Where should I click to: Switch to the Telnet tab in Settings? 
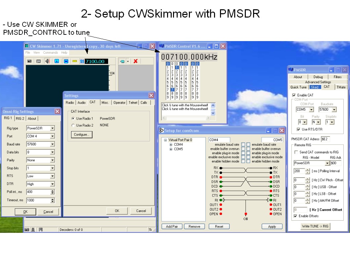click(x=133, y=103)
